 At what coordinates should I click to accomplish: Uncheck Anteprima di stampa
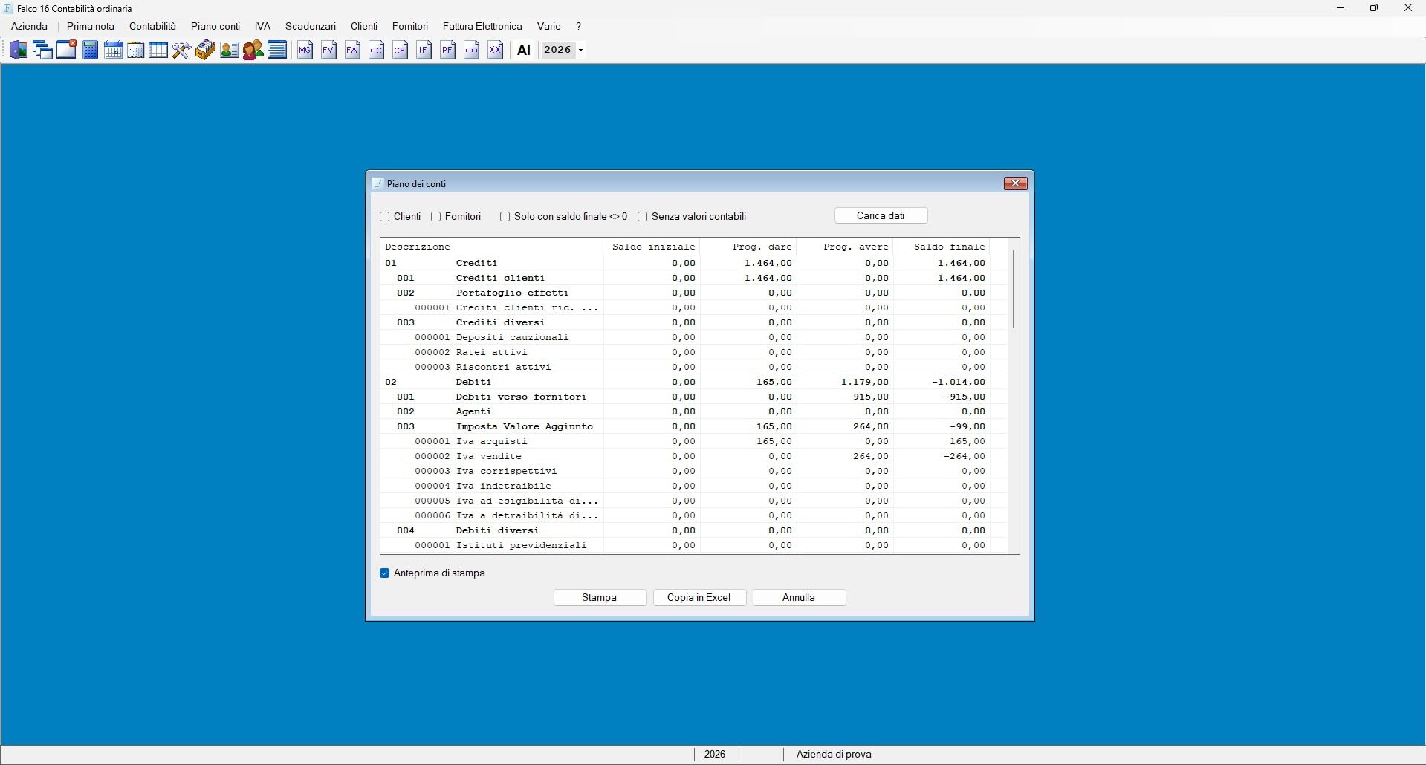tap(385, 573)
